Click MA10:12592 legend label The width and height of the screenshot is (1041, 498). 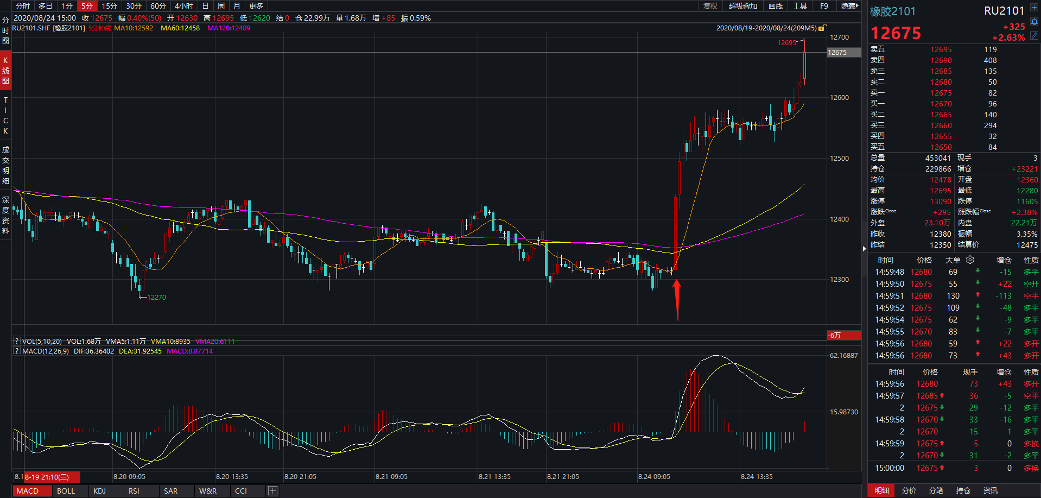click(x=134, y=28)
